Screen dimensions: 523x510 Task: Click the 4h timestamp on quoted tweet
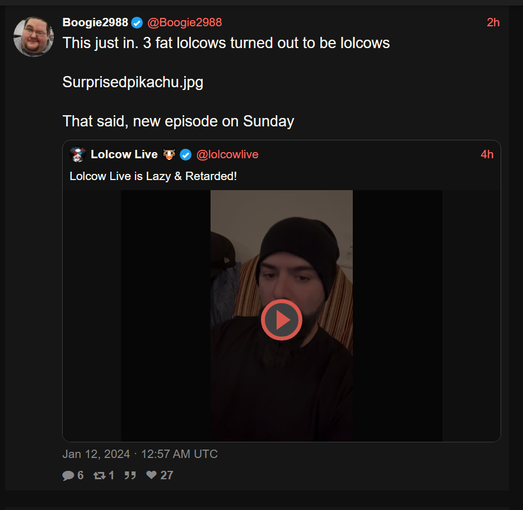point(487,154)
